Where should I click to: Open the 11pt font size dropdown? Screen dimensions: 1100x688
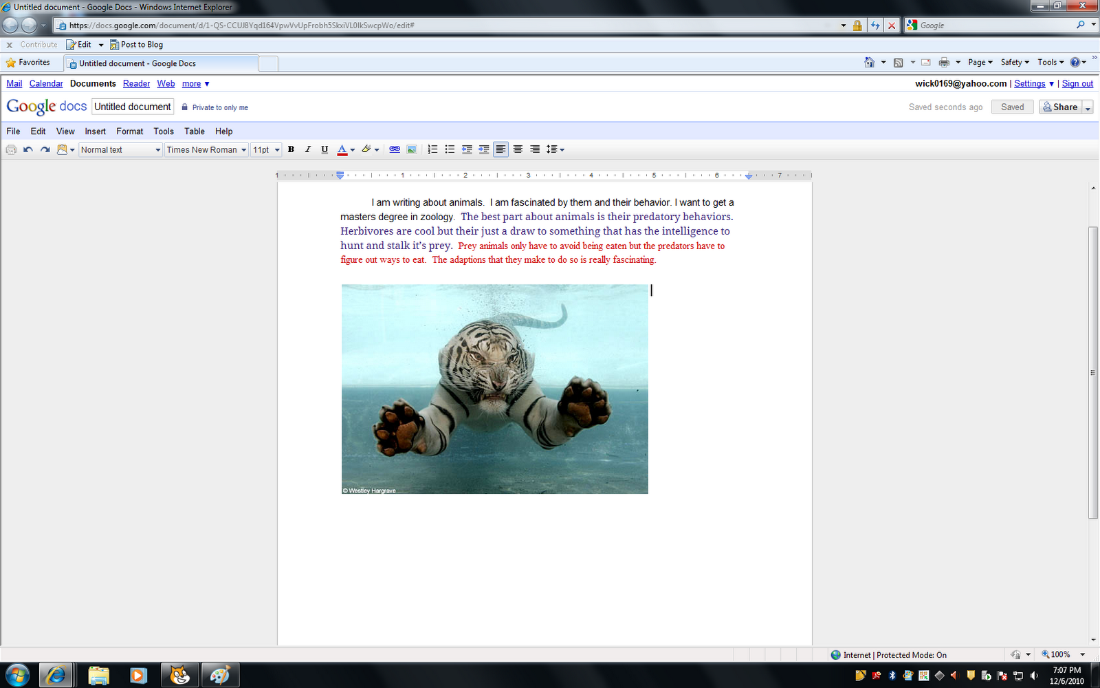coord(266,150)
